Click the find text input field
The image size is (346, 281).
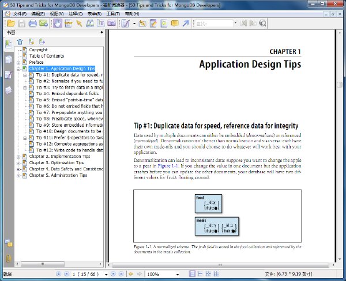point(214,24)
